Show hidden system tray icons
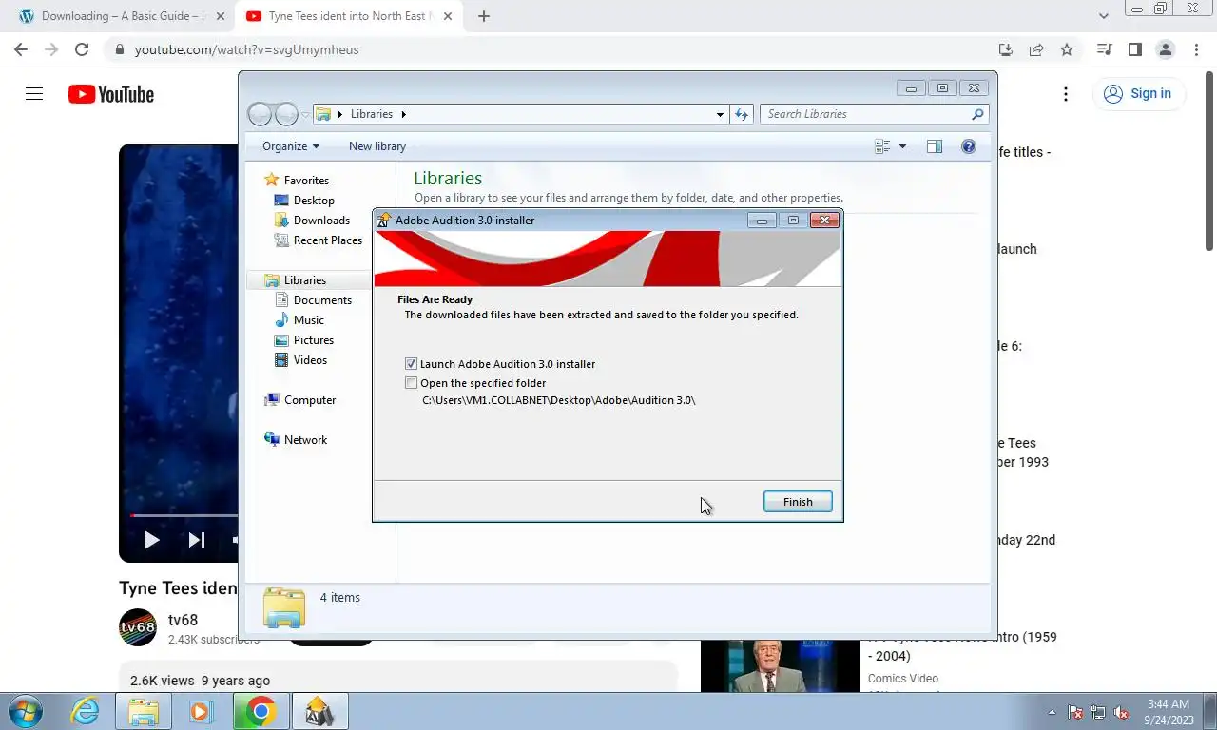 (1052, 712)
